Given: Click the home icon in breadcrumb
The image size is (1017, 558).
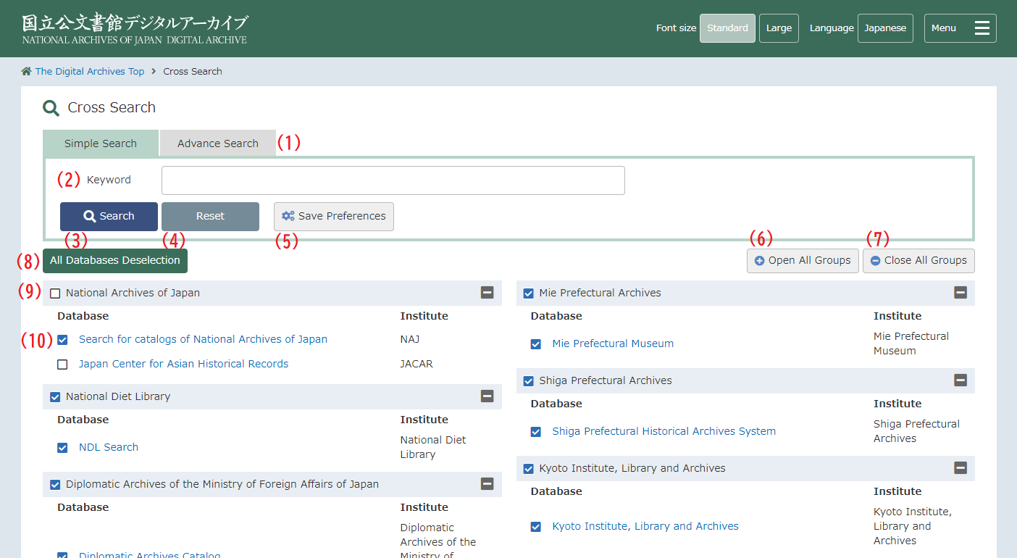Looking at the screenshot, I should [x=27, y=71].
